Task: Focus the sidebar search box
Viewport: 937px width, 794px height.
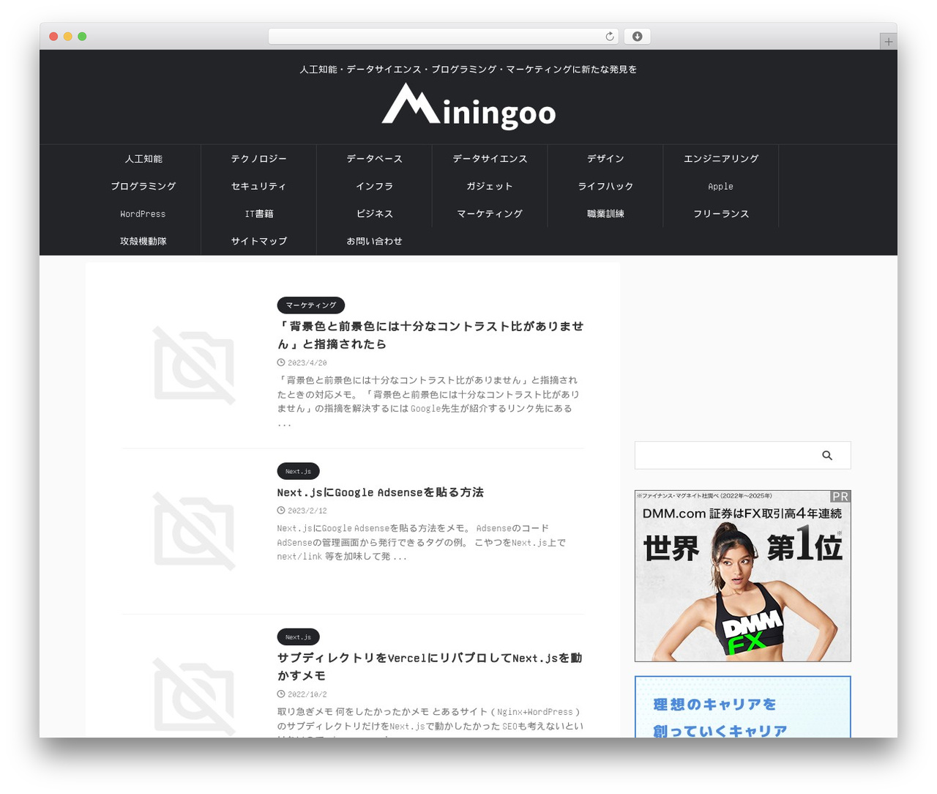Action: [x=742, y=456]
